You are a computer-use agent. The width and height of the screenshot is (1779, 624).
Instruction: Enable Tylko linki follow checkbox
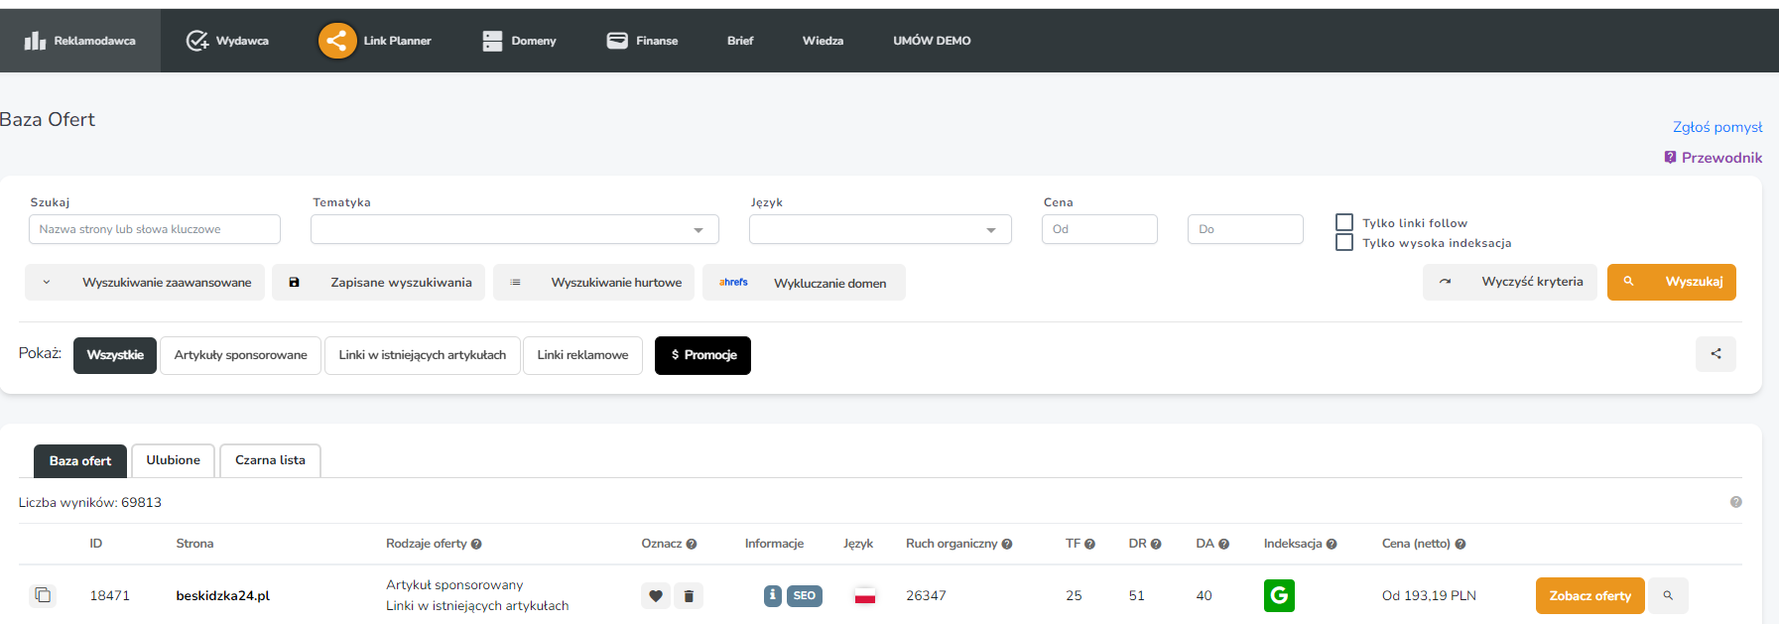point(1344,222)
